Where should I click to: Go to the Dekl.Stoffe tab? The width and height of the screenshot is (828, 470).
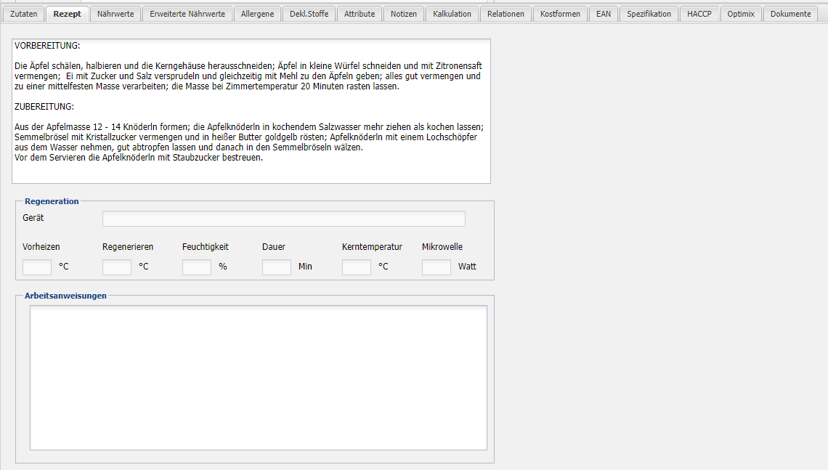point(309,14)
